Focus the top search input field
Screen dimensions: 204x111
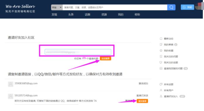[115, 7]
